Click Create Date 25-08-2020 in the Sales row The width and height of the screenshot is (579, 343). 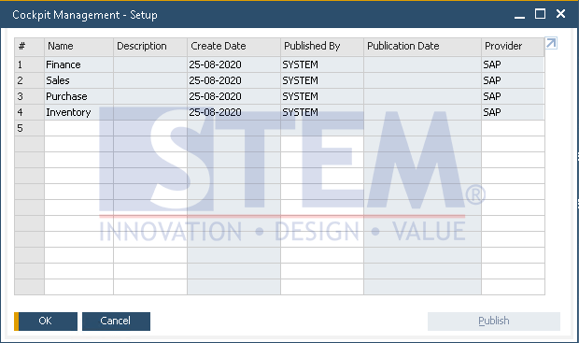(233, 80)
